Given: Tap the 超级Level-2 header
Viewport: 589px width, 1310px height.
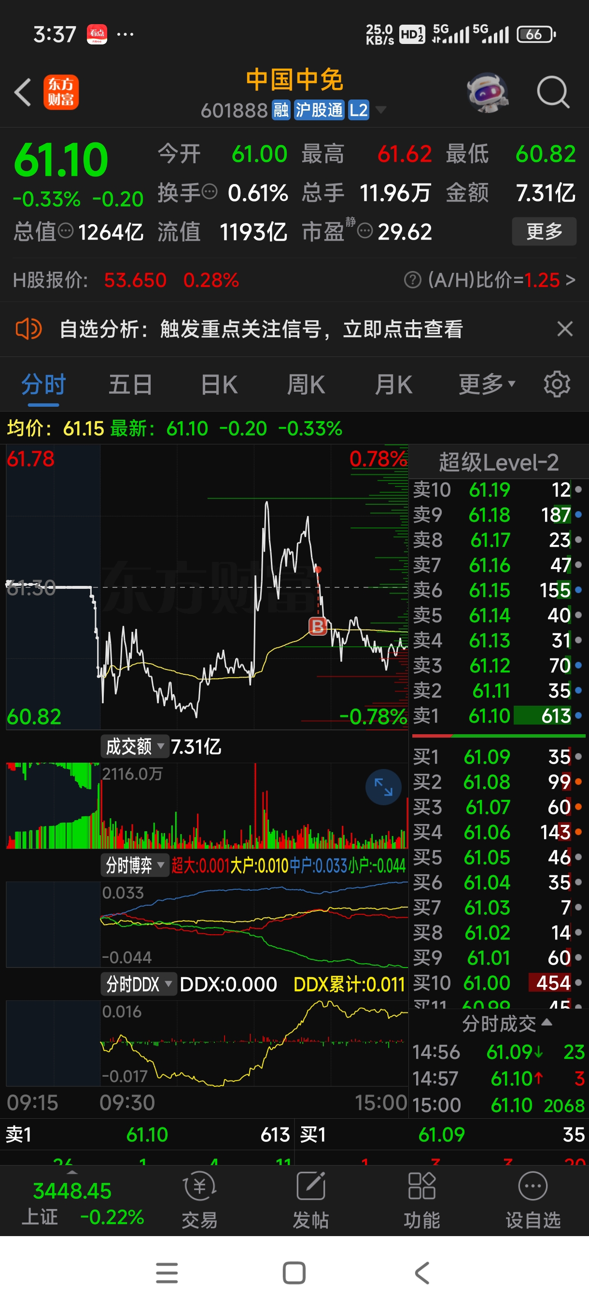Looking at the screenshot, I should [x=499, y=462].
